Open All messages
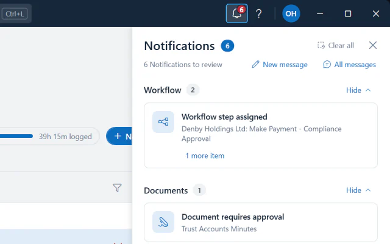The height and width of the screenshot is (244, 390). click(349, 65)
